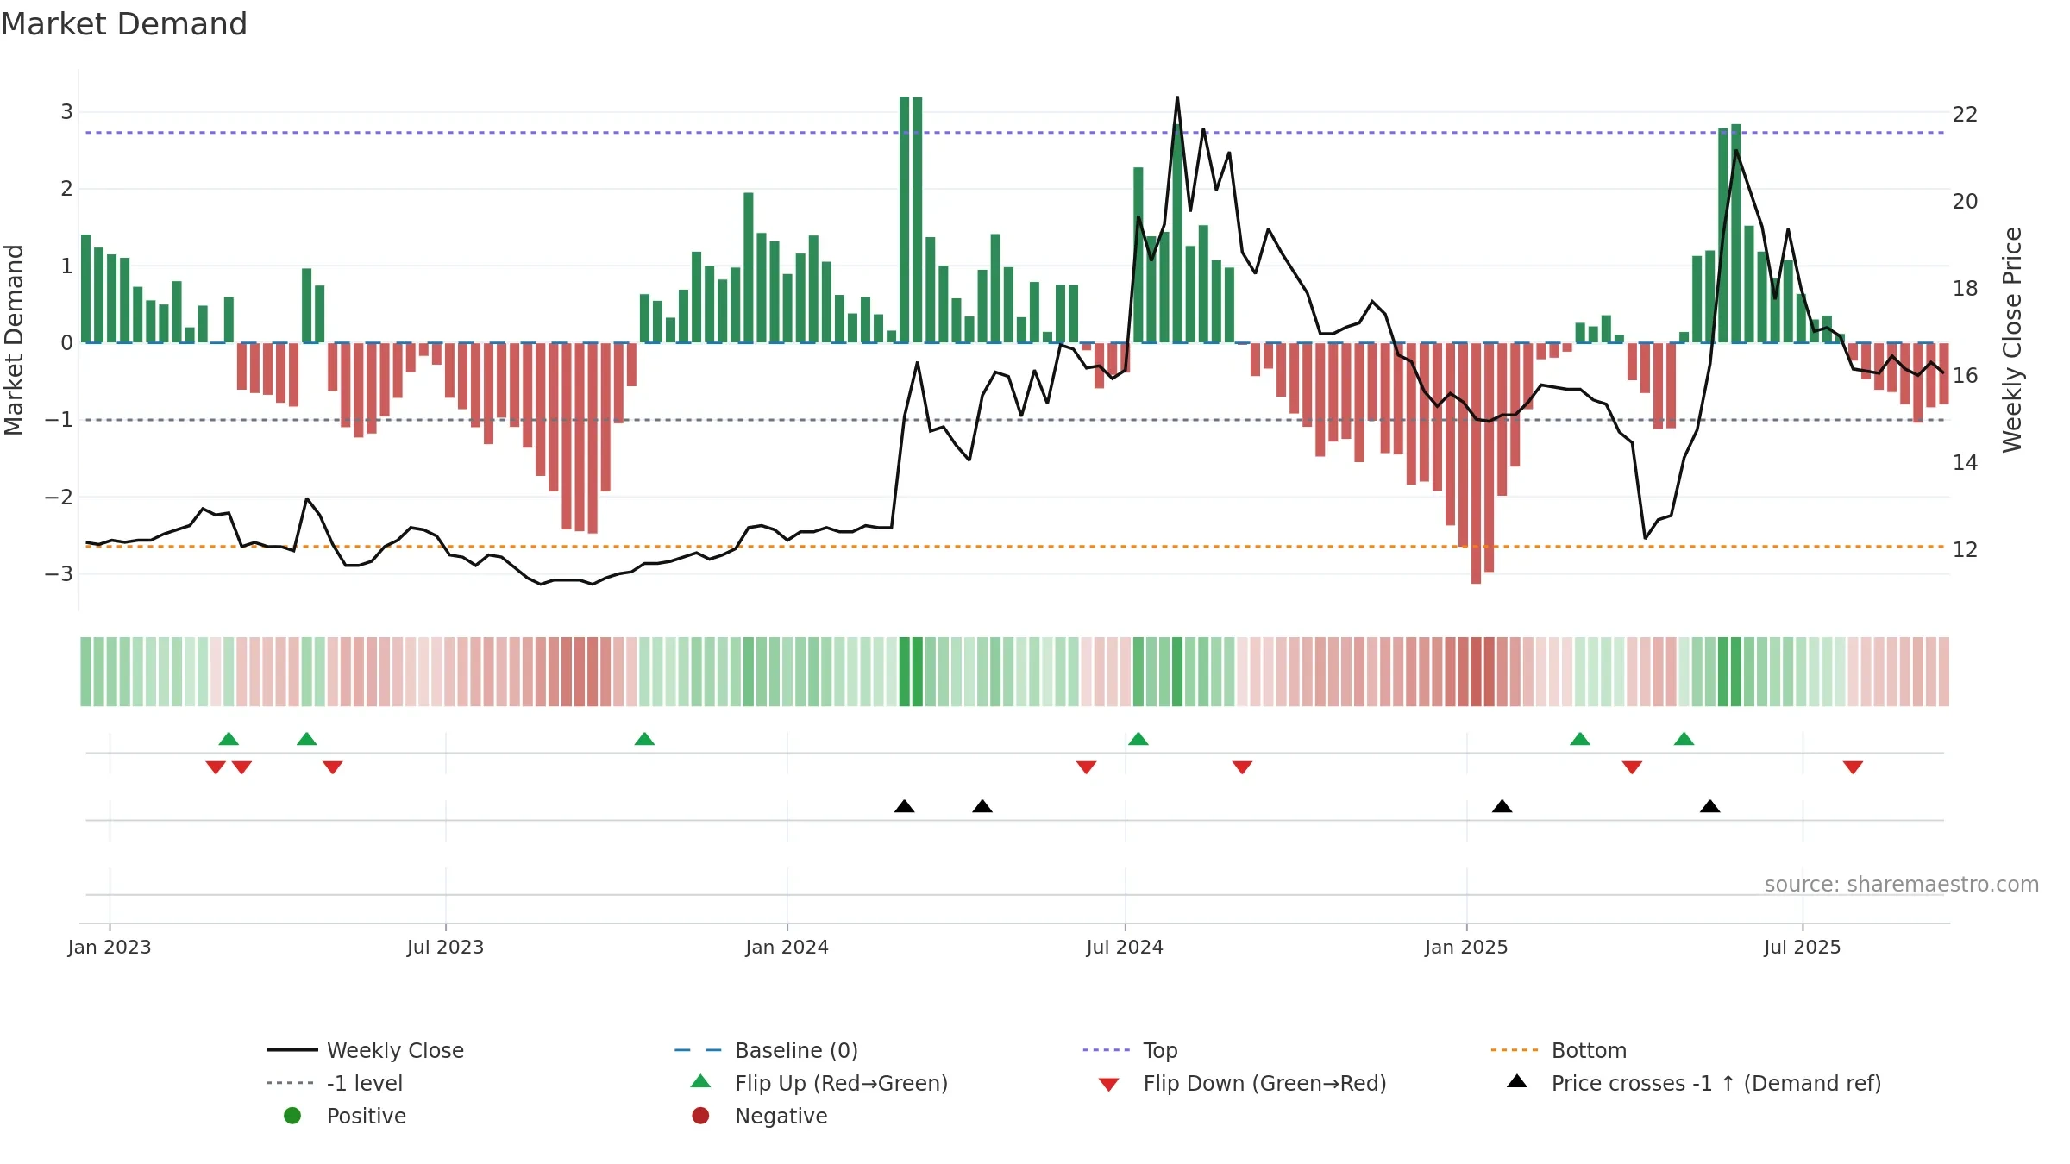Toggle the 'Price crosses -1 ↑ (Demand ref)' legend label
Image resolution: width=2070 pixels, height=1164 pixels.
(x=1716, y=1083)
